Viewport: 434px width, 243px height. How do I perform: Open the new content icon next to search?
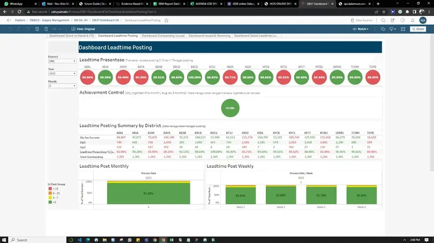pos(392,20)
